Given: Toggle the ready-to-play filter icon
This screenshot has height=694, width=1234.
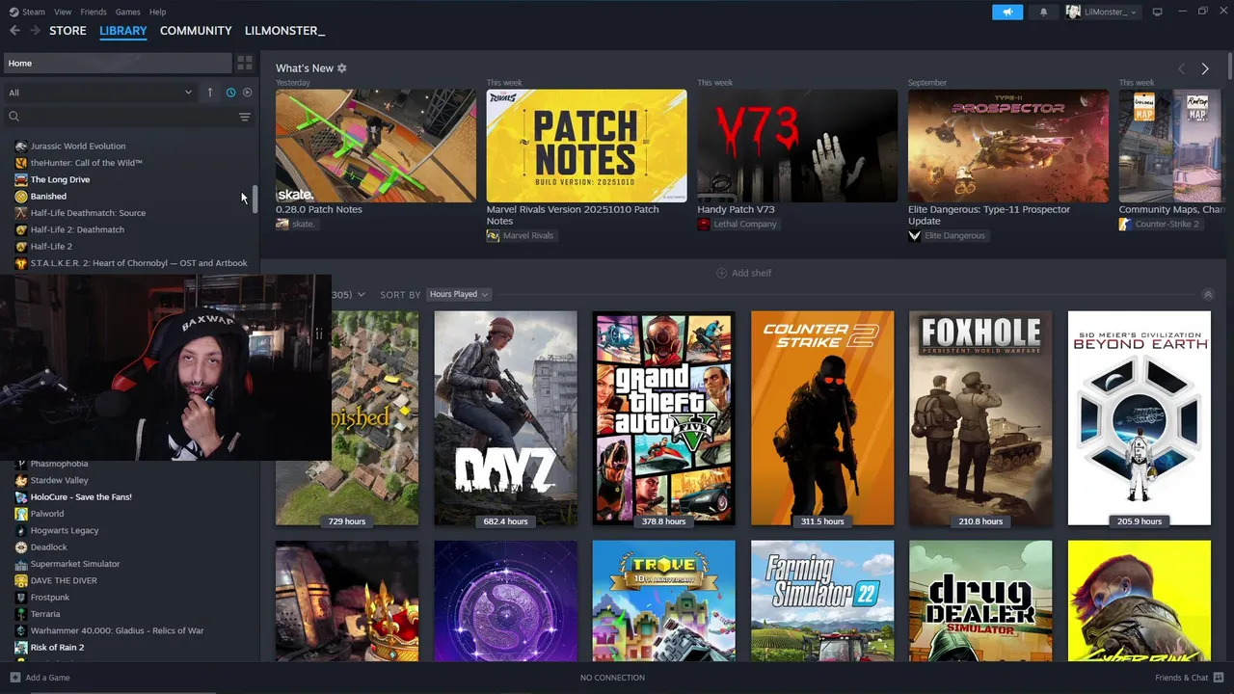Looking at the screenshot, I should pos(248,93).
